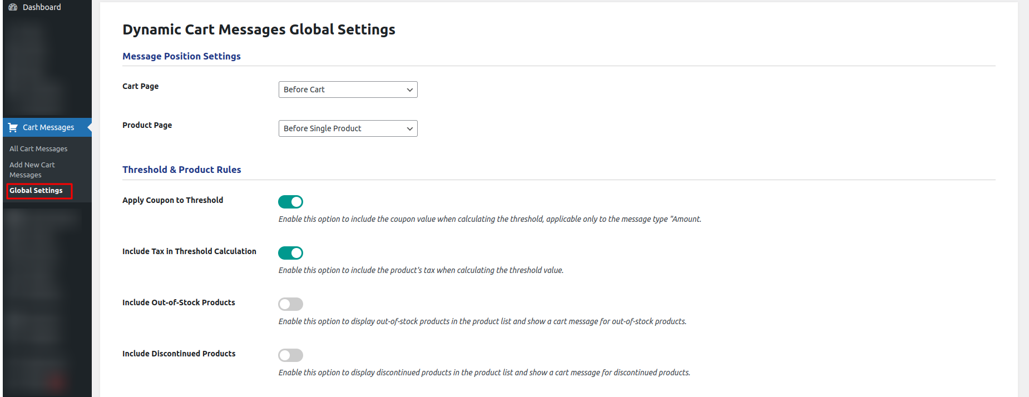The height and width of the screenshot is (397, 1029).
Task: Click the Dashboard speedometer icon in sidebar
Action: pyautogui.click(x=12, y=7)
